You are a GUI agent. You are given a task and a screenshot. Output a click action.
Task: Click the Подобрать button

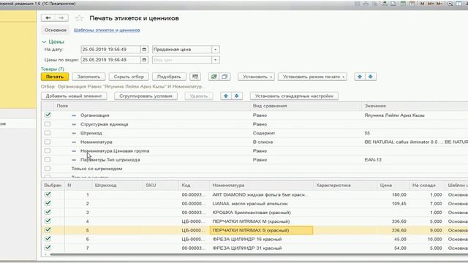169,77
